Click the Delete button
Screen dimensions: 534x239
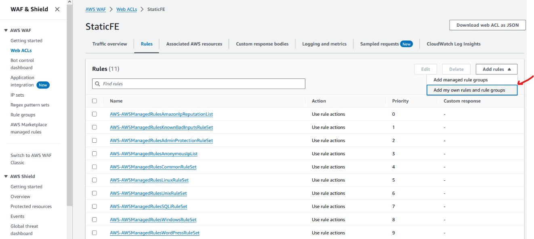(456, 69)
